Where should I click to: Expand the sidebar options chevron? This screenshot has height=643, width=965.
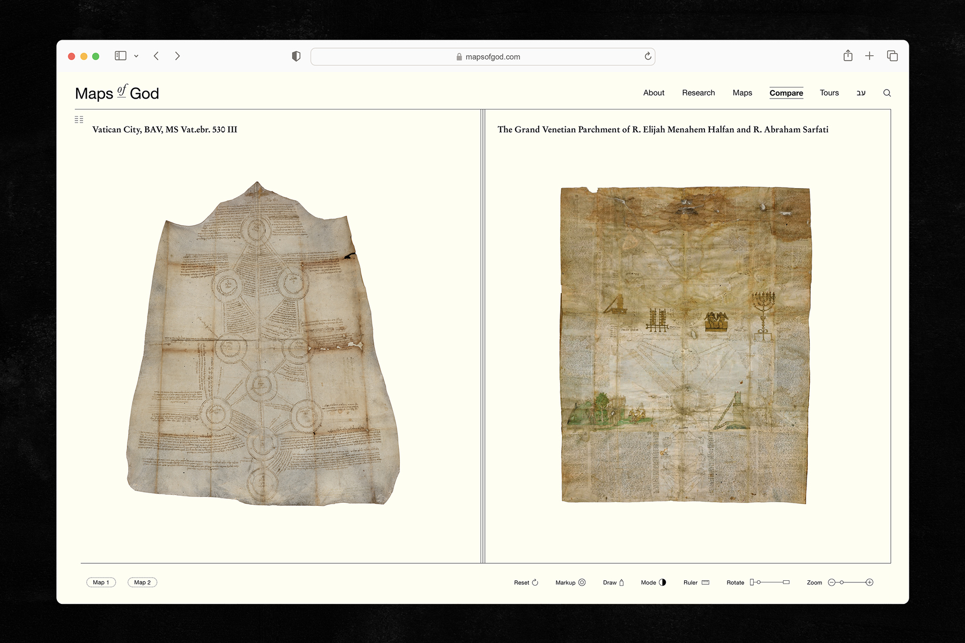click(136, 56)
